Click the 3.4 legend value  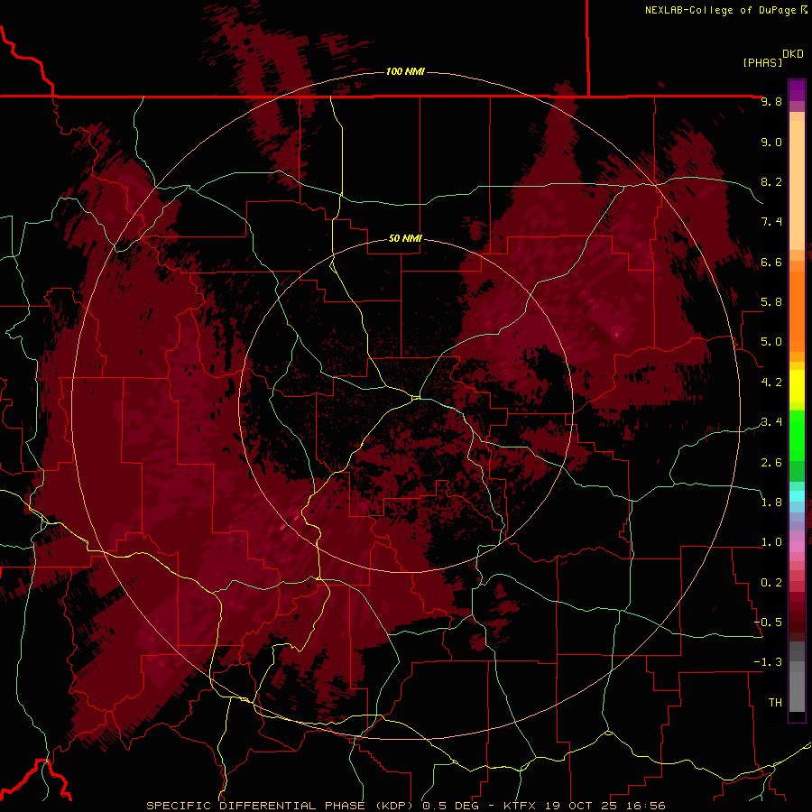pos(771,422)
